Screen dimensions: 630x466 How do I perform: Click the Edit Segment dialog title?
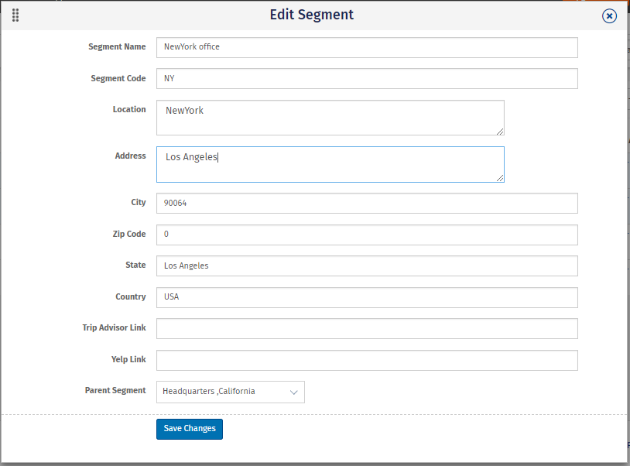point(312,15)
